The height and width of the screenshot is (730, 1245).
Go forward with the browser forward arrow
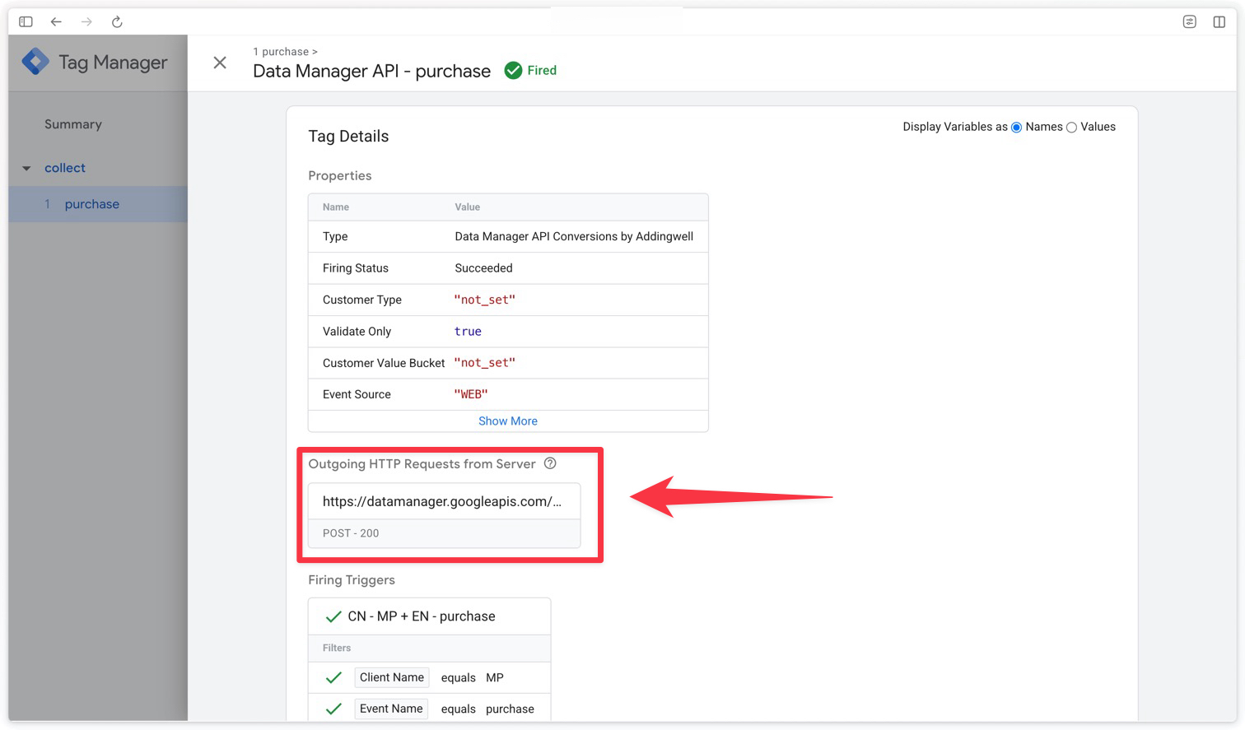pos(86,21)
